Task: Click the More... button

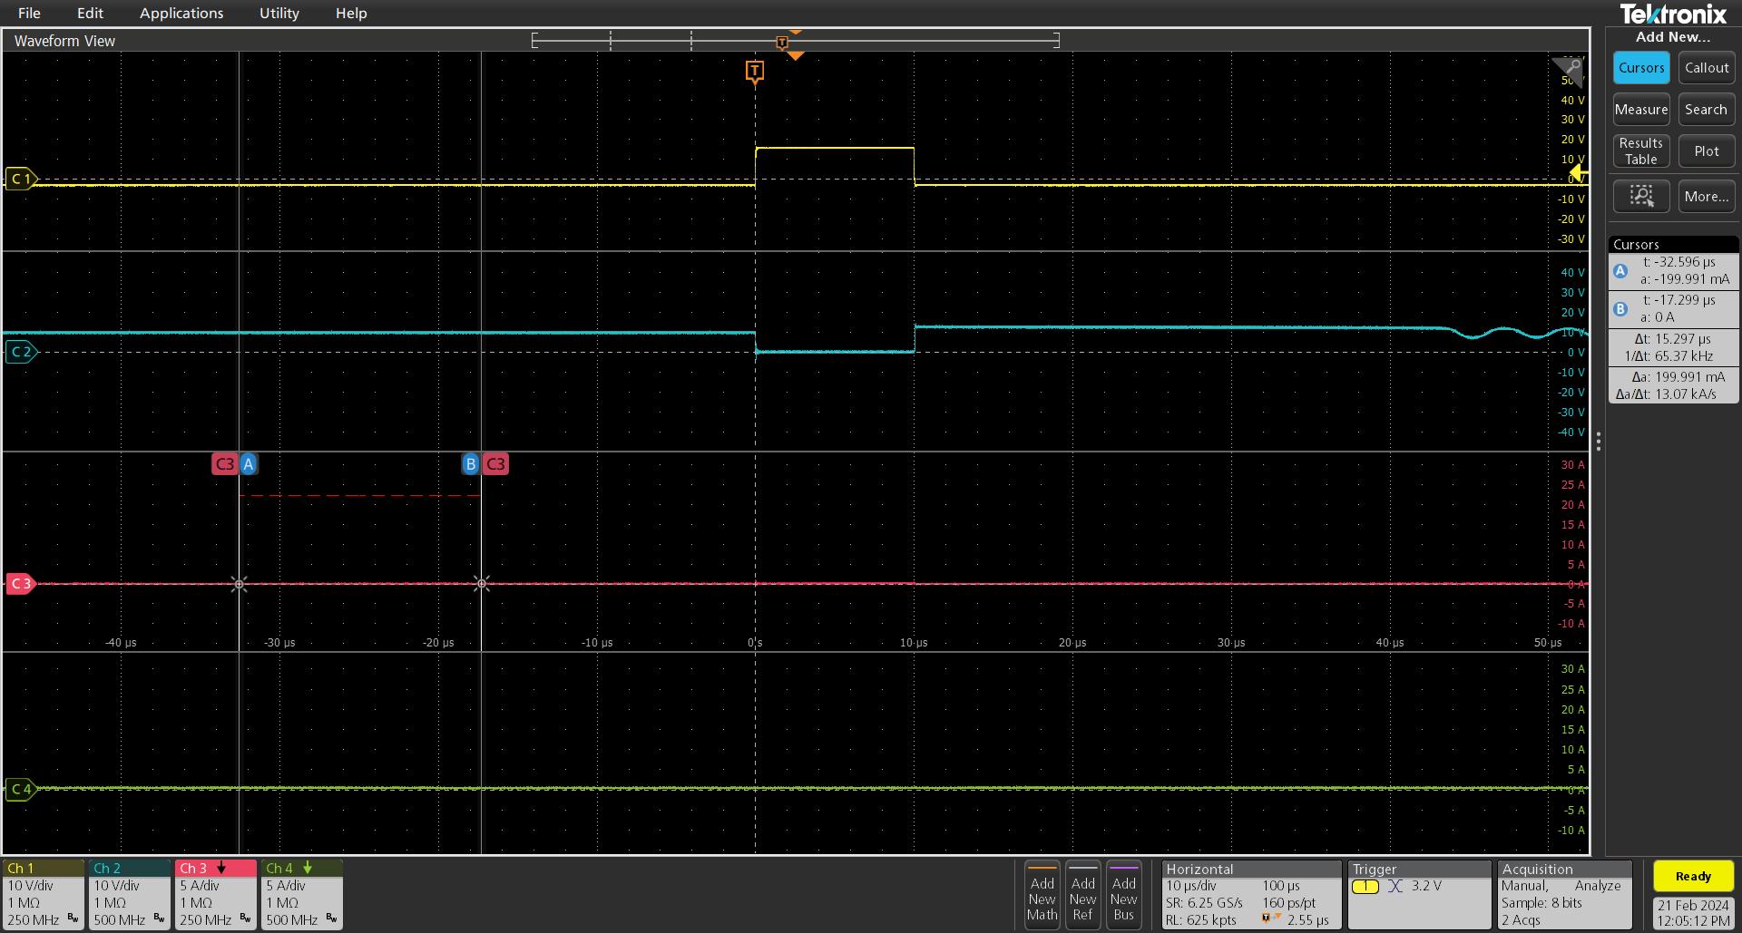Action: 1706,196
